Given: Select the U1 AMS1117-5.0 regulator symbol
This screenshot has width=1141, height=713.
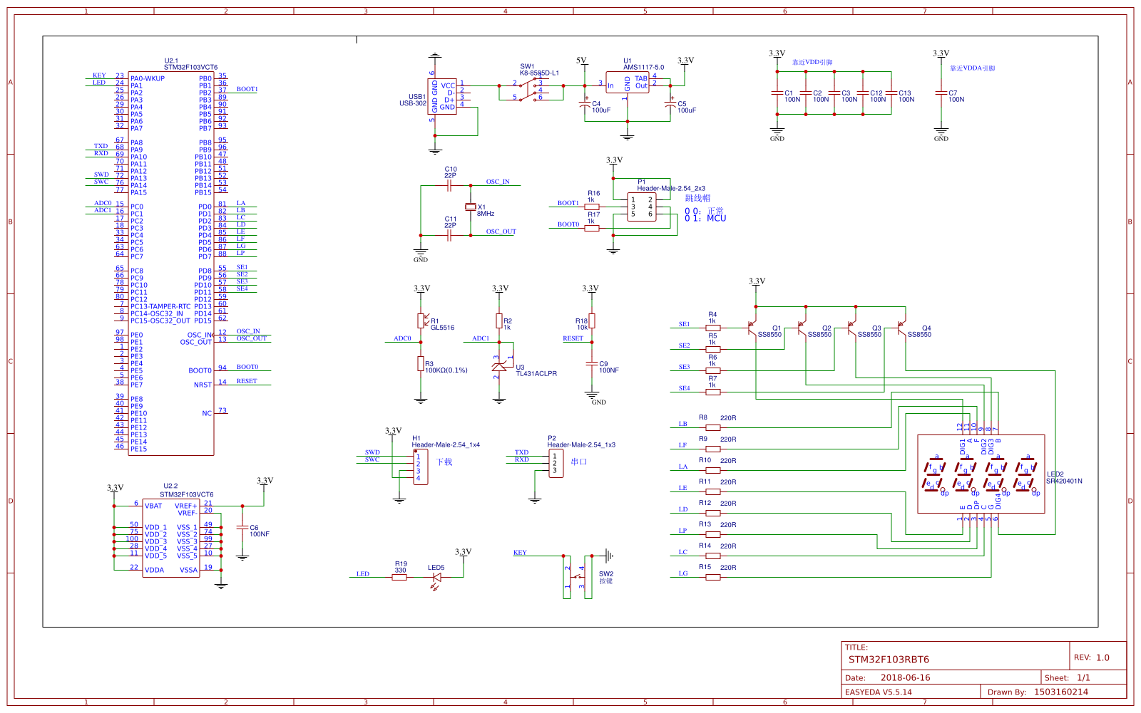Looking at the screenshot, I should [x=628, y=83].
